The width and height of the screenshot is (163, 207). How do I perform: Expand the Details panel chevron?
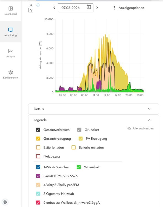[149, 109]
